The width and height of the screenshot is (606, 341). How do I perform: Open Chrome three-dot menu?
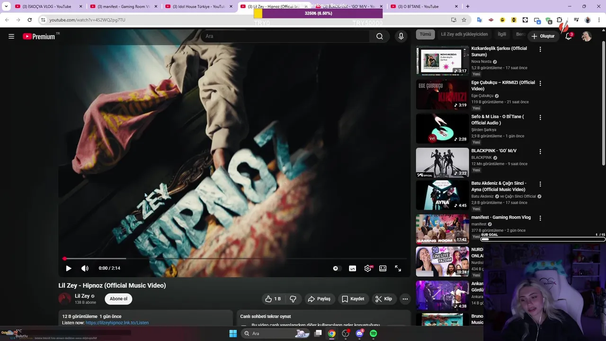point(599,20)
